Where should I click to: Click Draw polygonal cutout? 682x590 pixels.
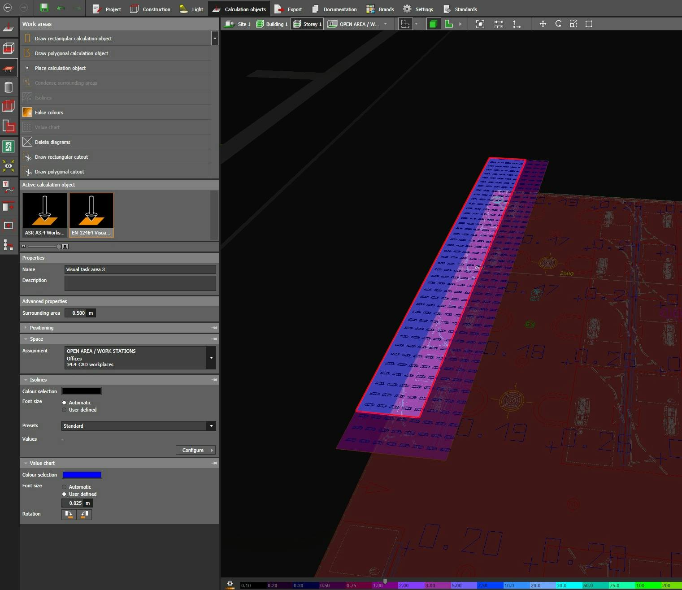tap(60, 172)
